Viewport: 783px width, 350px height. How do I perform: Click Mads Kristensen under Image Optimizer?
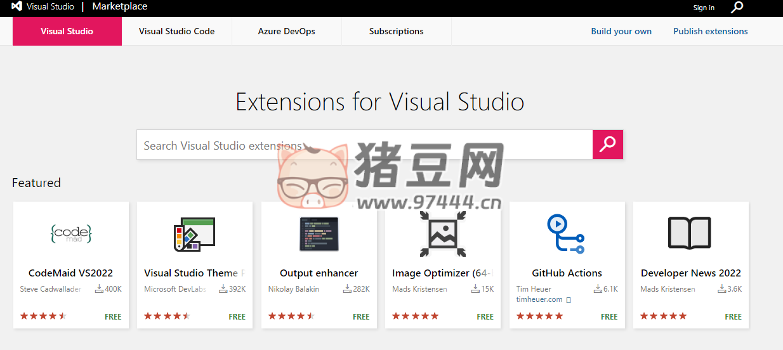[419, 289]
